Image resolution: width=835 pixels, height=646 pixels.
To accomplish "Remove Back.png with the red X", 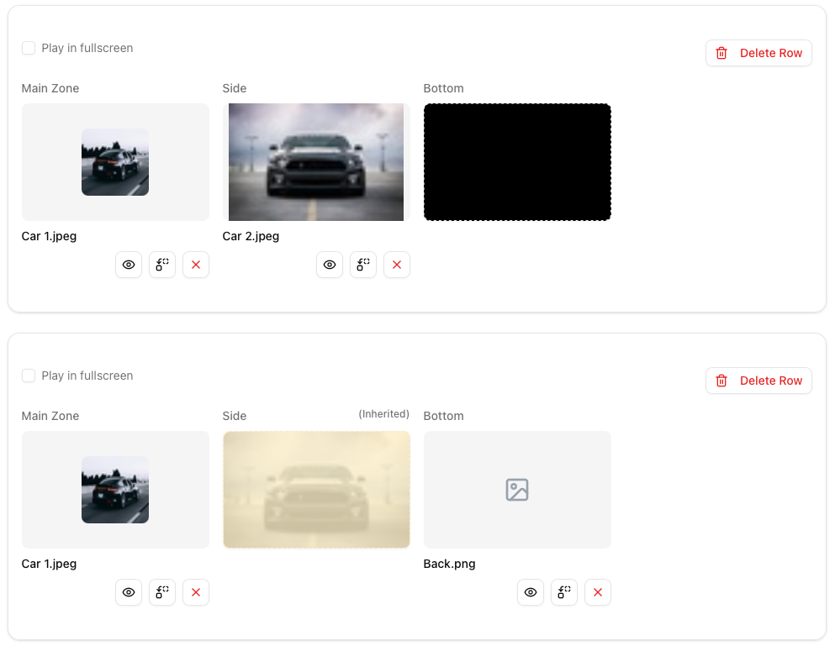I will pyautogui.click(x=598, y=592).
